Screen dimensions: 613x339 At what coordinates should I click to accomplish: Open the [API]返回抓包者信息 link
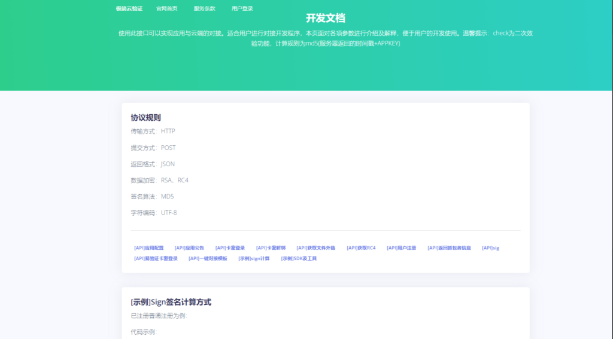(x=449, y=248)
